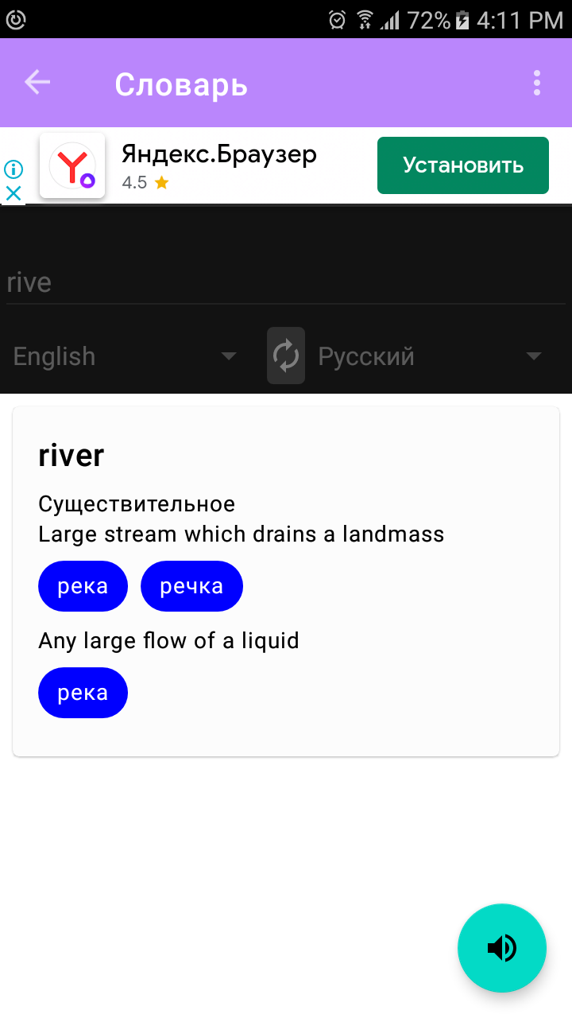Tap the Wi-Fi icon in status bar
Image resolution: width=572 pixels, height=1018 pixels.
(365, 20)
